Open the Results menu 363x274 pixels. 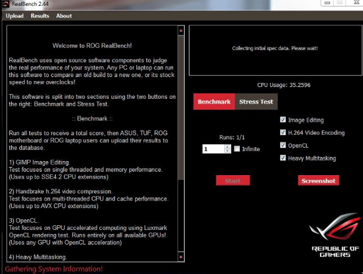point(40,16)
